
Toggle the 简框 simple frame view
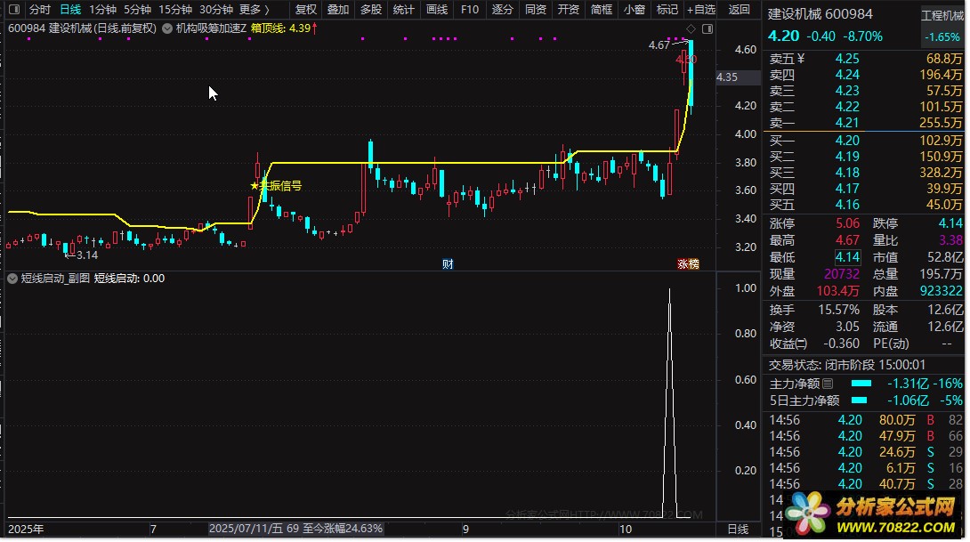602,10
